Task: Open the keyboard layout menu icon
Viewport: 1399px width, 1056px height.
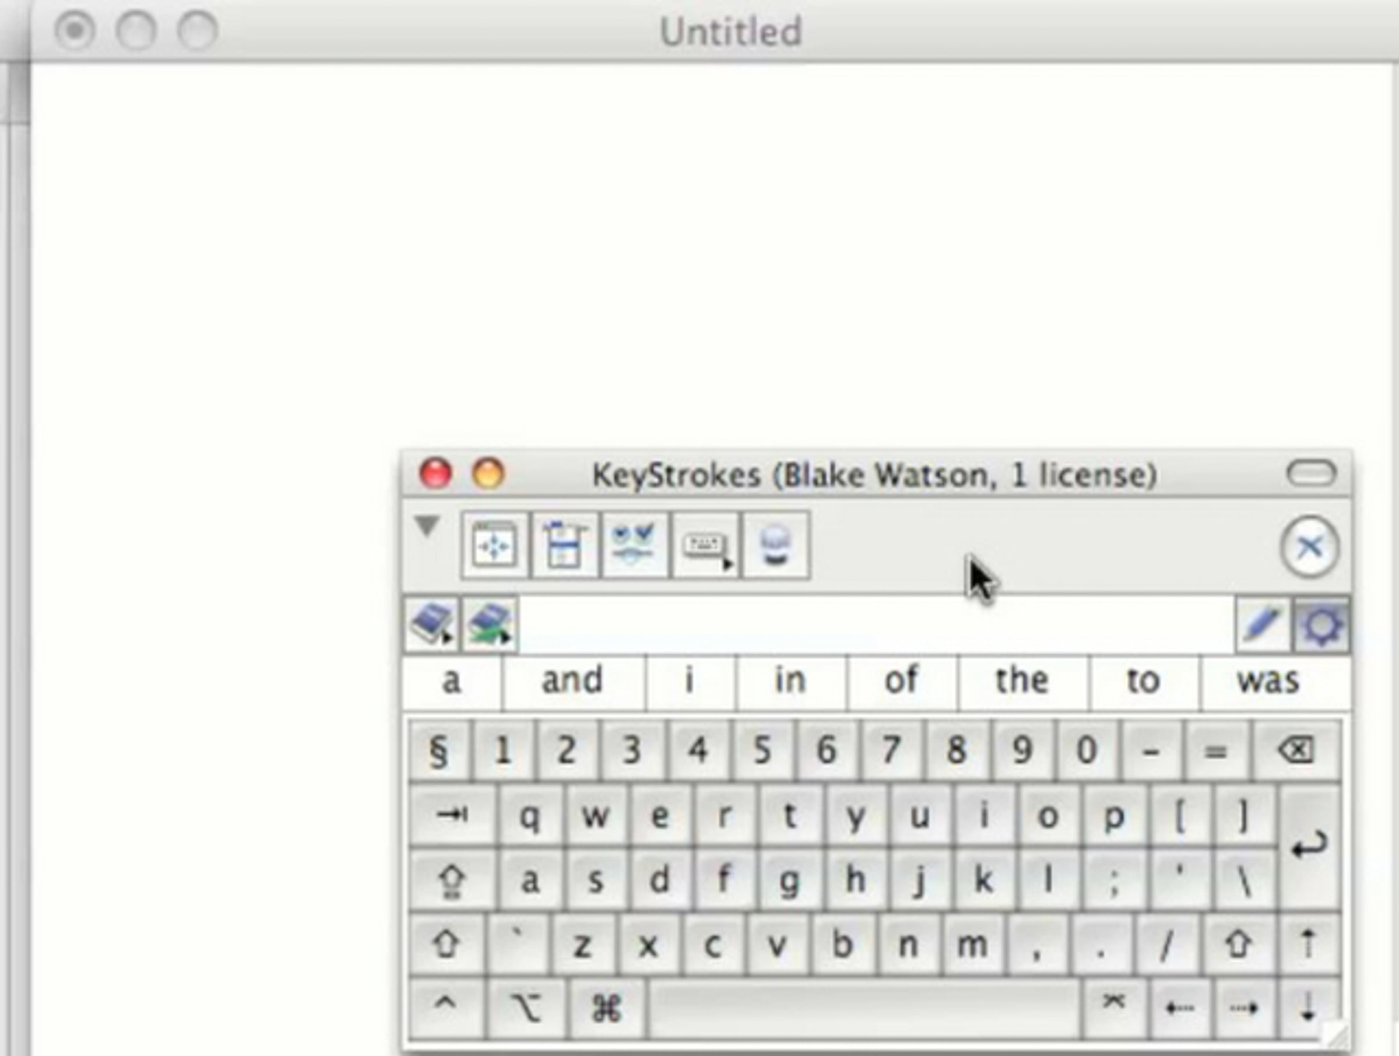Action: (x=706, y=545)
